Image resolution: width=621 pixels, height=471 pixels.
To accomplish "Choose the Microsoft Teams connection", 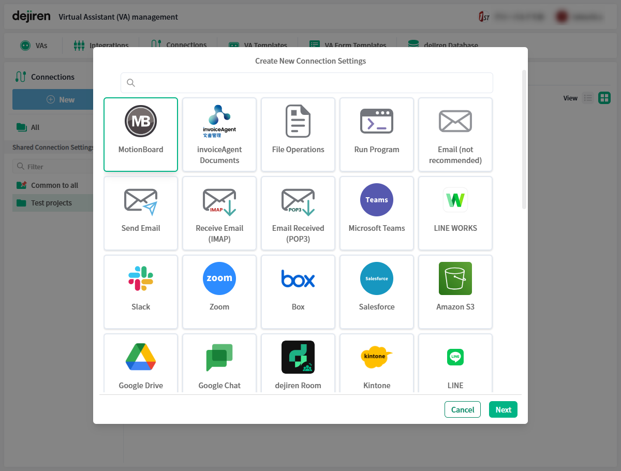I will point(377,213).
